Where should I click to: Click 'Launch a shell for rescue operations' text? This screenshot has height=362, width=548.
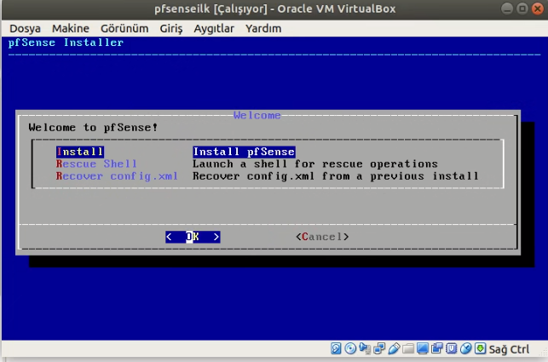[314, 164]
